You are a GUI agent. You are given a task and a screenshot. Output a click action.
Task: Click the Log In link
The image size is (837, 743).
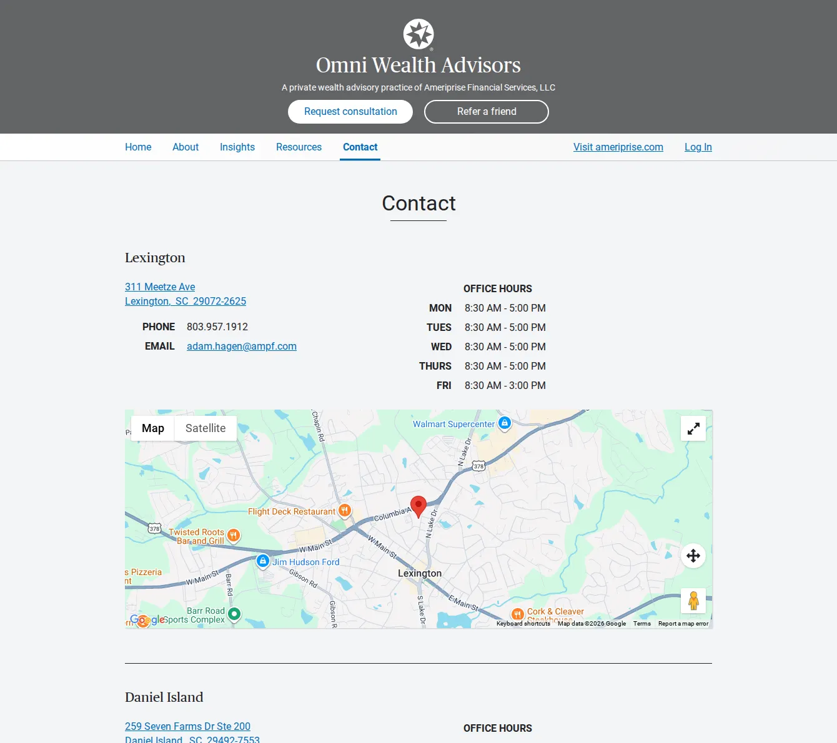pos(698,147)
